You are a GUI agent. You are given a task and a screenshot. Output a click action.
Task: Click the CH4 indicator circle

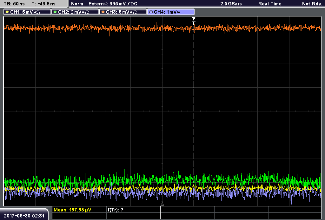(x=151, y=12)
